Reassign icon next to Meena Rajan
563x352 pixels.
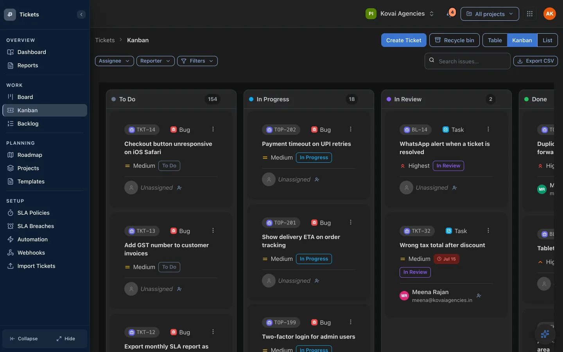pyautogui.click(x=479, y=296)
